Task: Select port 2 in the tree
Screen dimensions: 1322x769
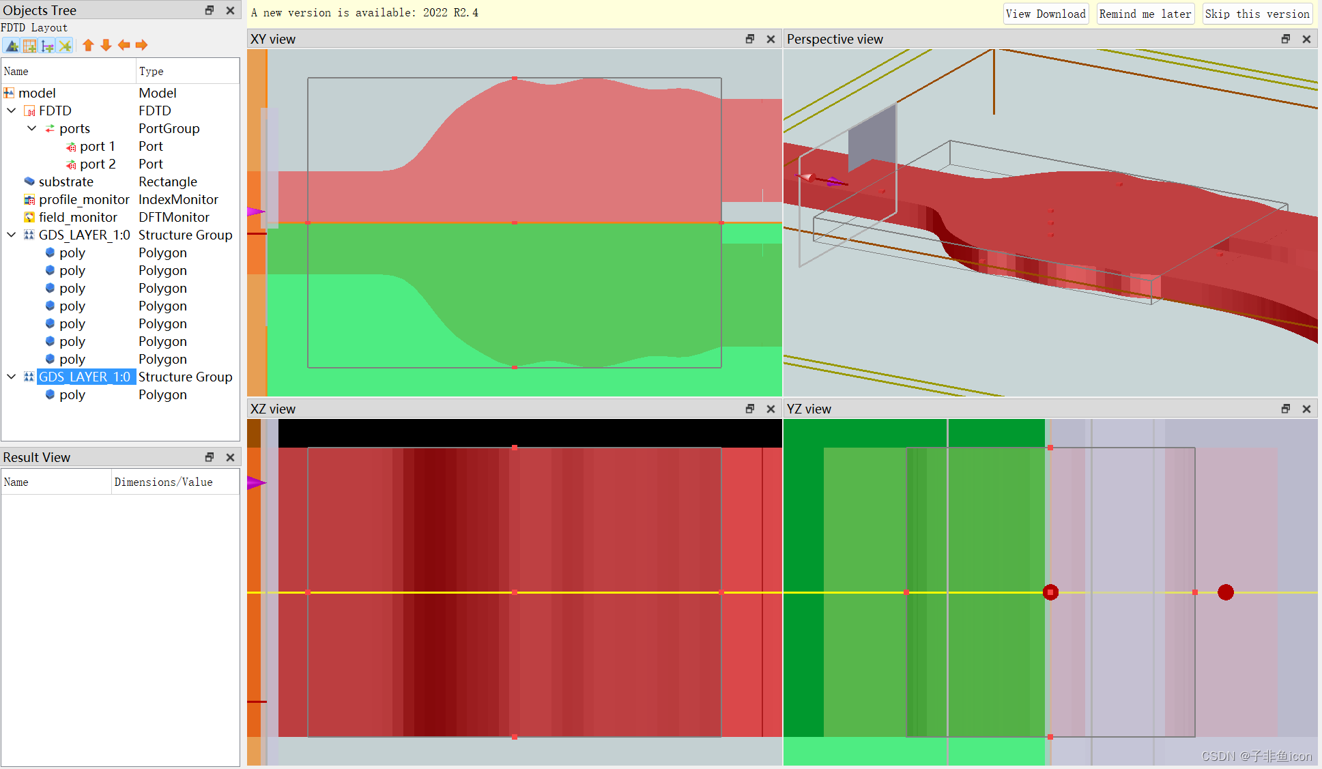Action: pyautogui.click(x=97, y=164)
